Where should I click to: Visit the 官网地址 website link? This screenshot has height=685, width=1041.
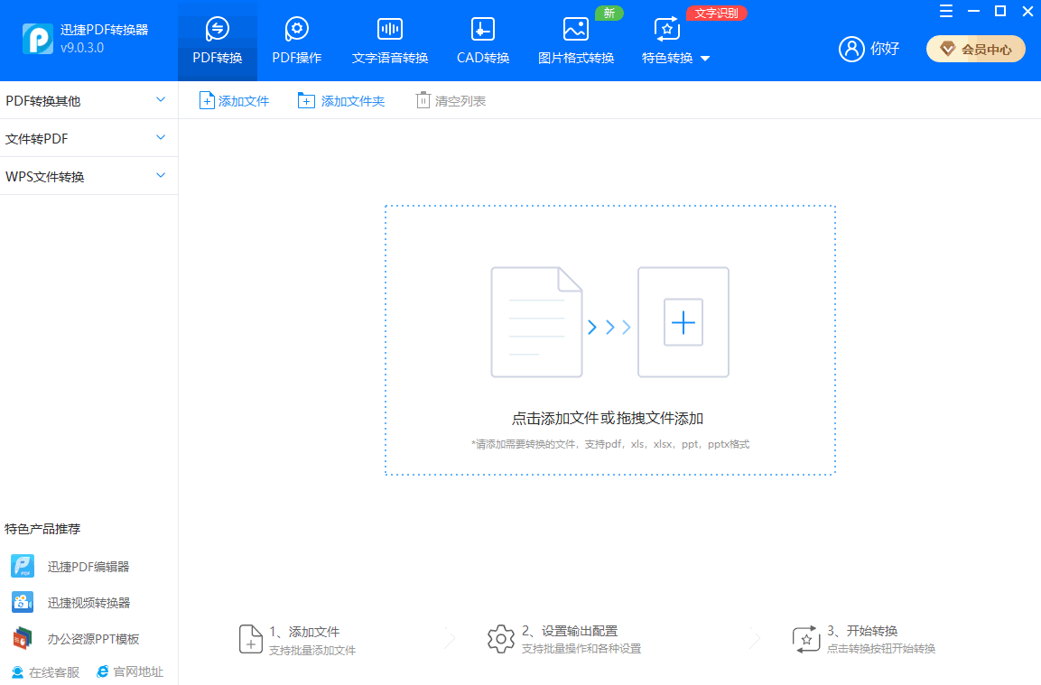(x=130, y=672)
